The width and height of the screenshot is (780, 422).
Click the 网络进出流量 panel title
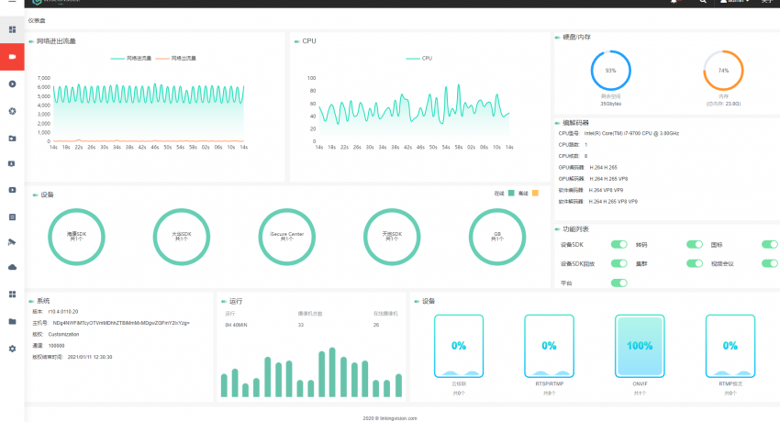(56, 41)
